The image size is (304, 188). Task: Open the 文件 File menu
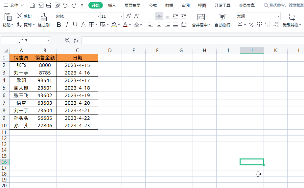pos(14,5)
